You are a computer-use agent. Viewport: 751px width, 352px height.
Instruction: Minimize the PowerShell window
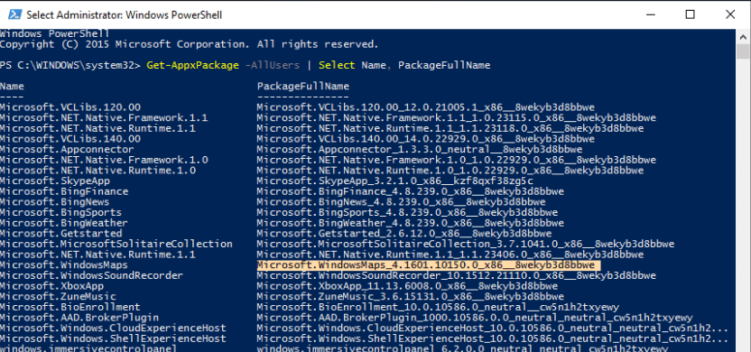tap(649, 14)
